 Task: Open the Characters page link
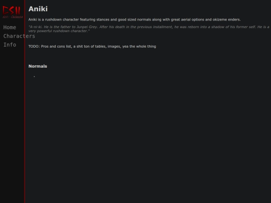coord(19,36)
